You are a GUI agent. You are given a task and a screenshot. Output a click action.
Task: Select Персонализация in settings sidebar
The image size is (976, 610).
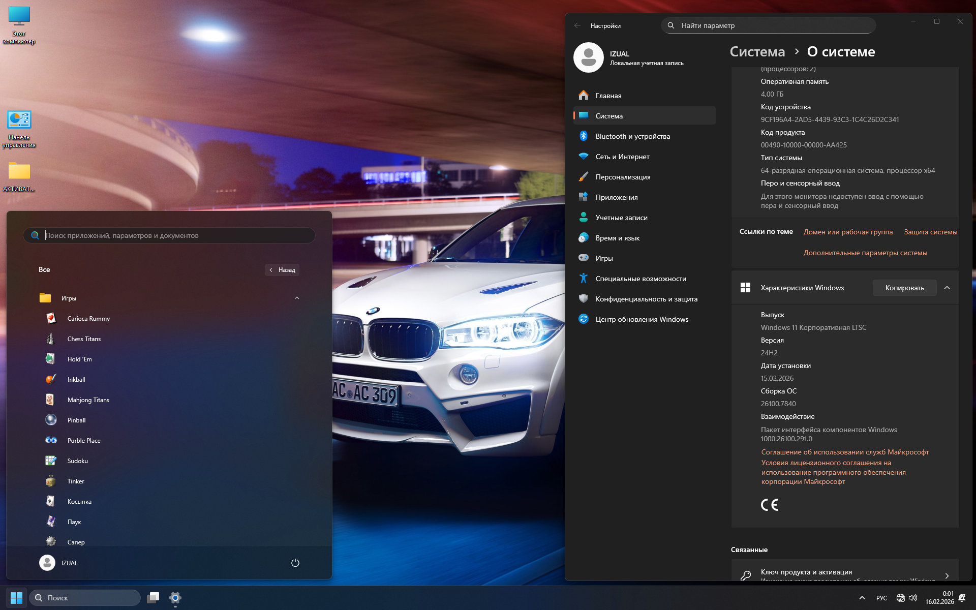pyautogui.click(x=623, y=177)
